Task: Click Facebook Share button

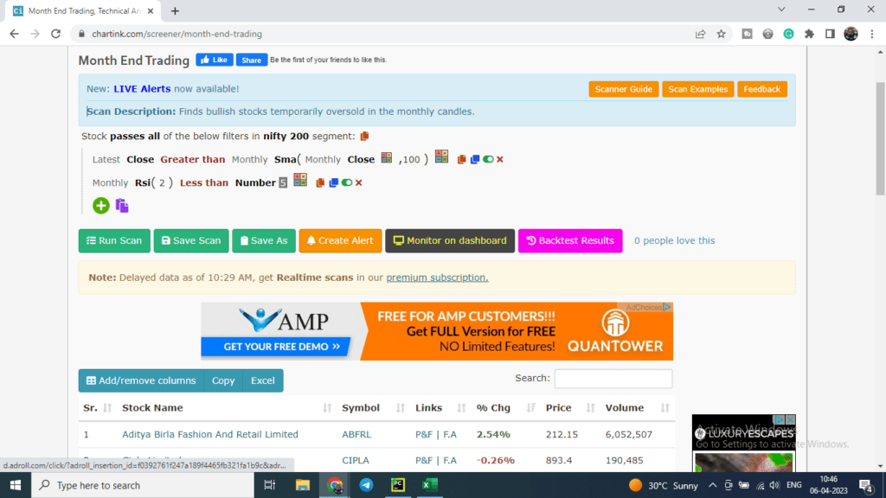Action: [x=252, y=60]
